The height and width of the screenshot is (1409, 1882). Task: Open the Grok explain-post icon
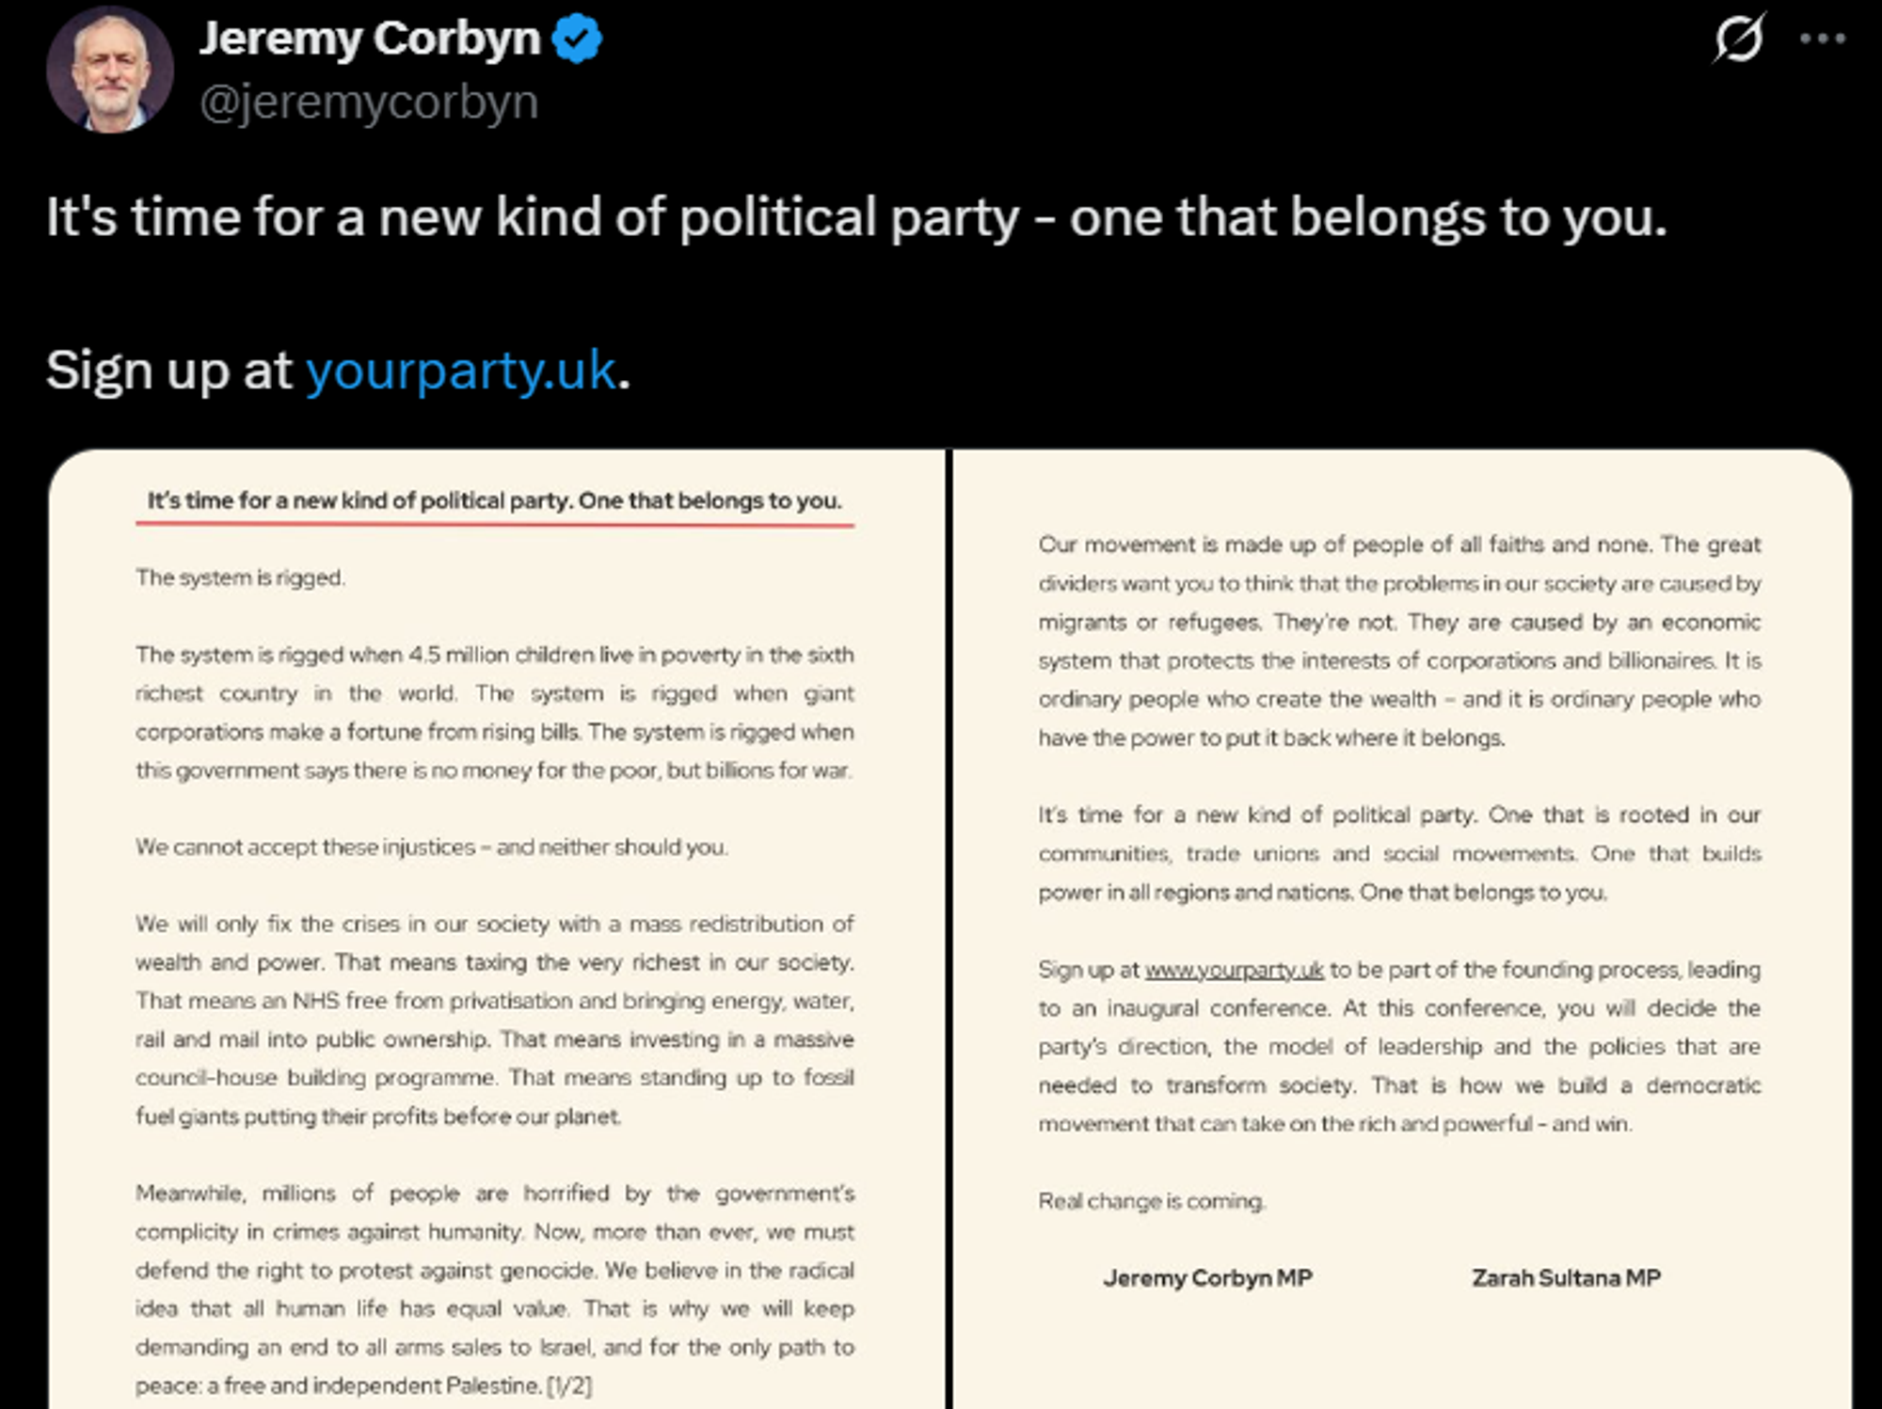(x=1737, y=39)
